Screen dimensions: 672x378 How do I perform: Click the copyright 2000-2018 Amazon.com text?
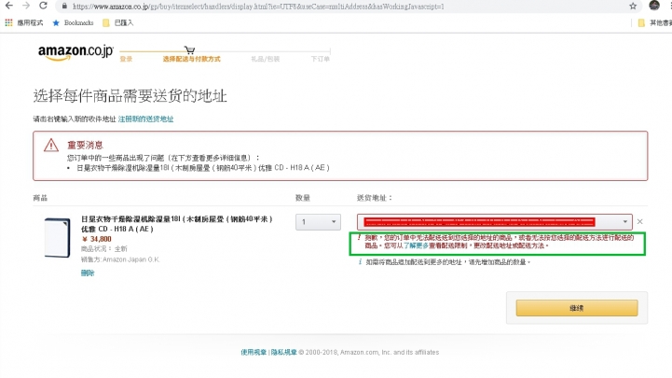click(369, 352)
